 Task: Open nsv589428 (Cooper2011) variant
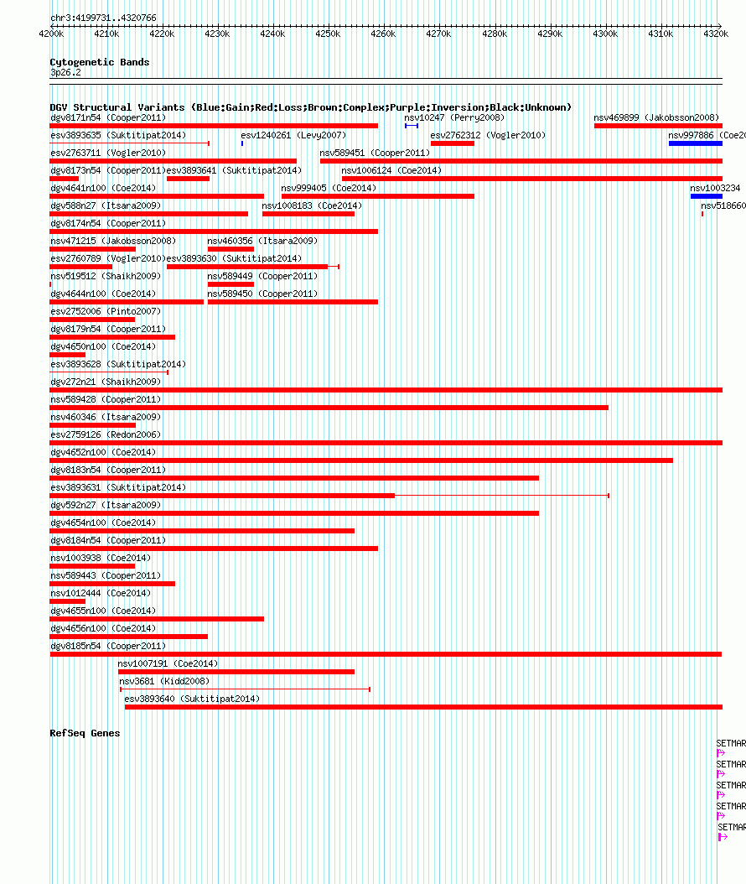pos(106,399)
